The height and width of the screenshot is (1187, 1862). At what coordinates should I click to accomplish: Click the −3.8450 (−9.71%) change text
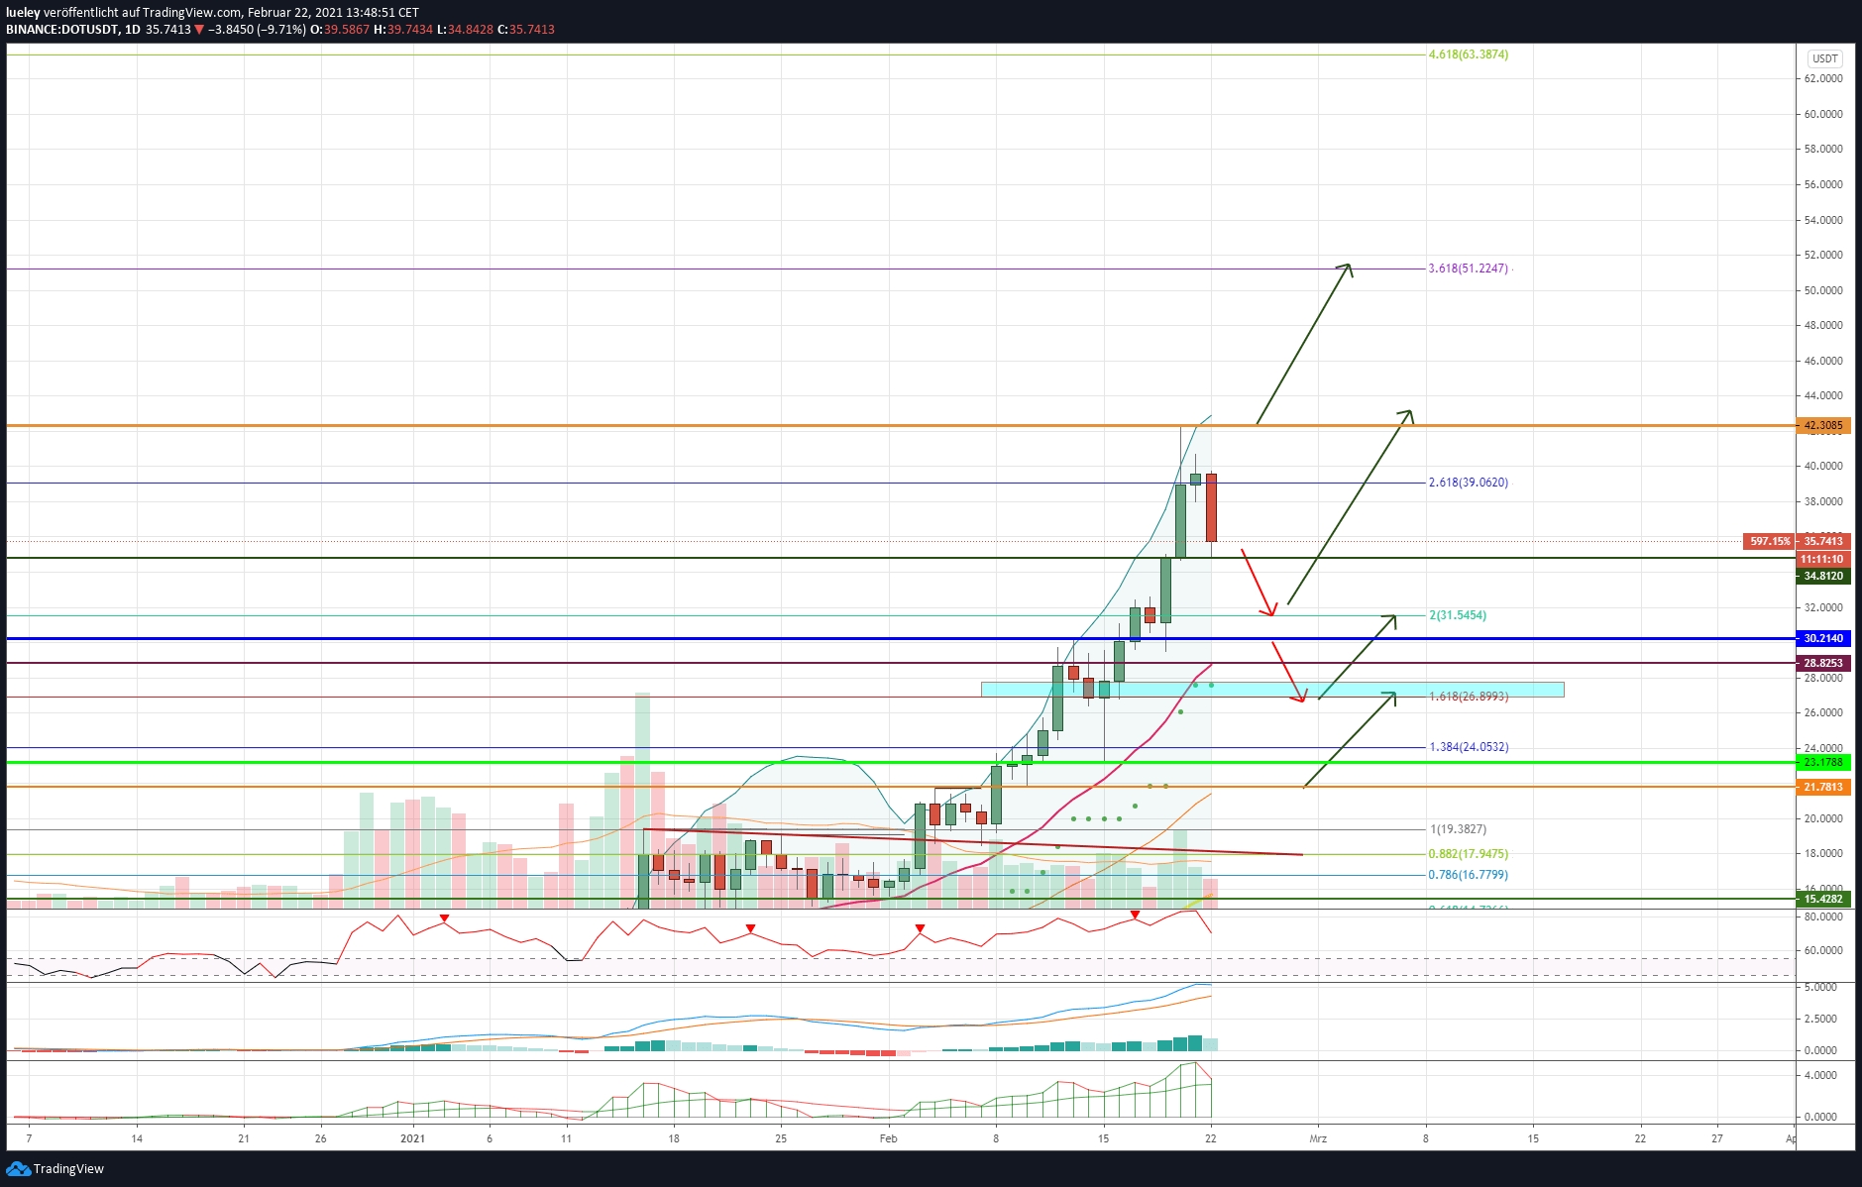point(258,30)
